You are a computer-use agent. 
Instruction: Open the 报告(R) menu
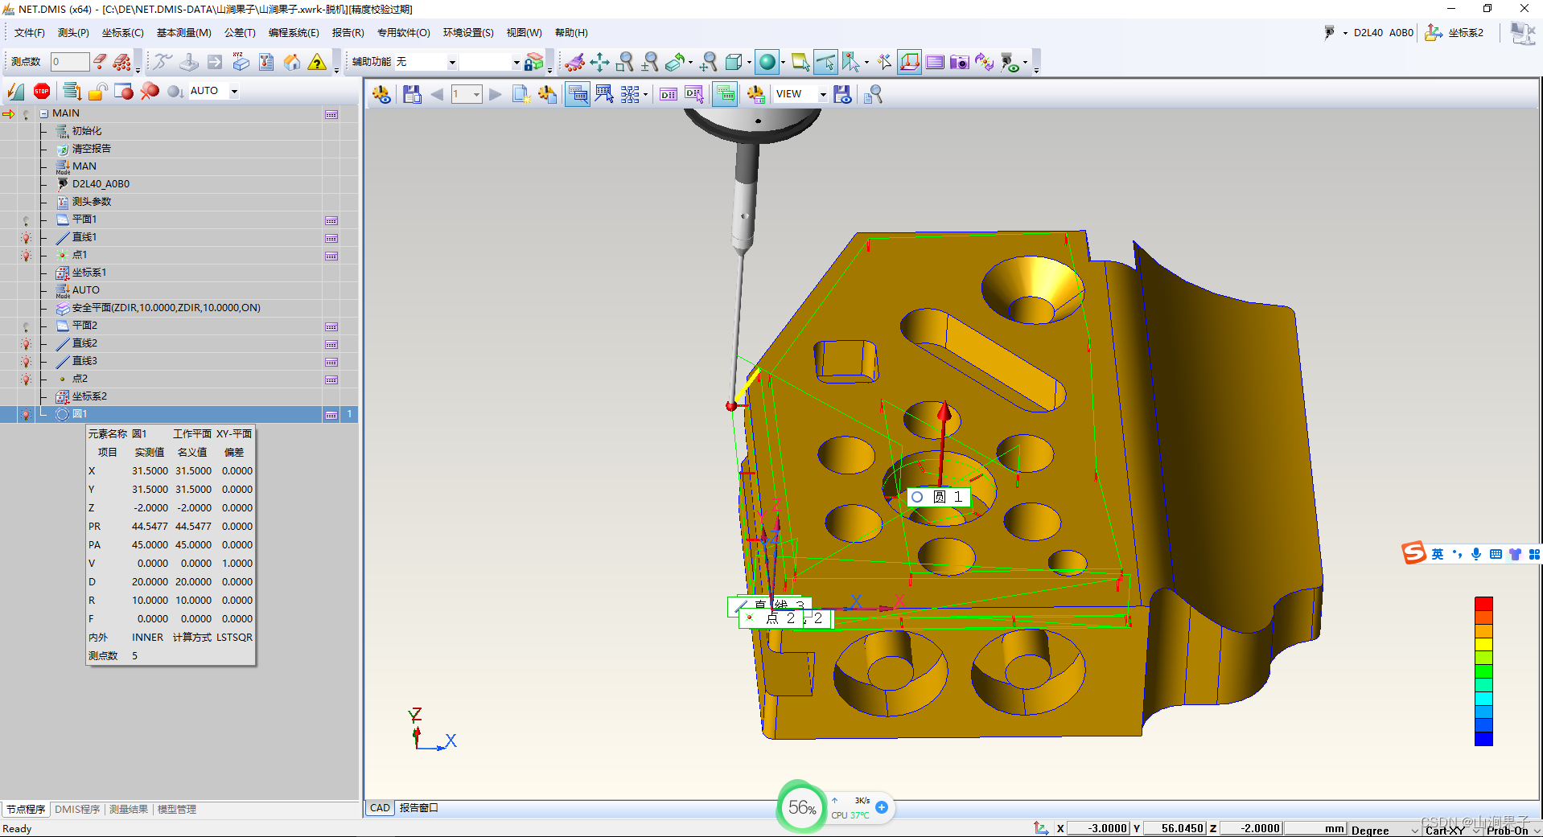pos(348,33)
